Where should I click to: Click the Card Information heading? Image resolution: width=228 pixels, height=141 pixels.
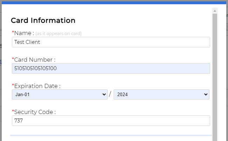pos(43,20)
